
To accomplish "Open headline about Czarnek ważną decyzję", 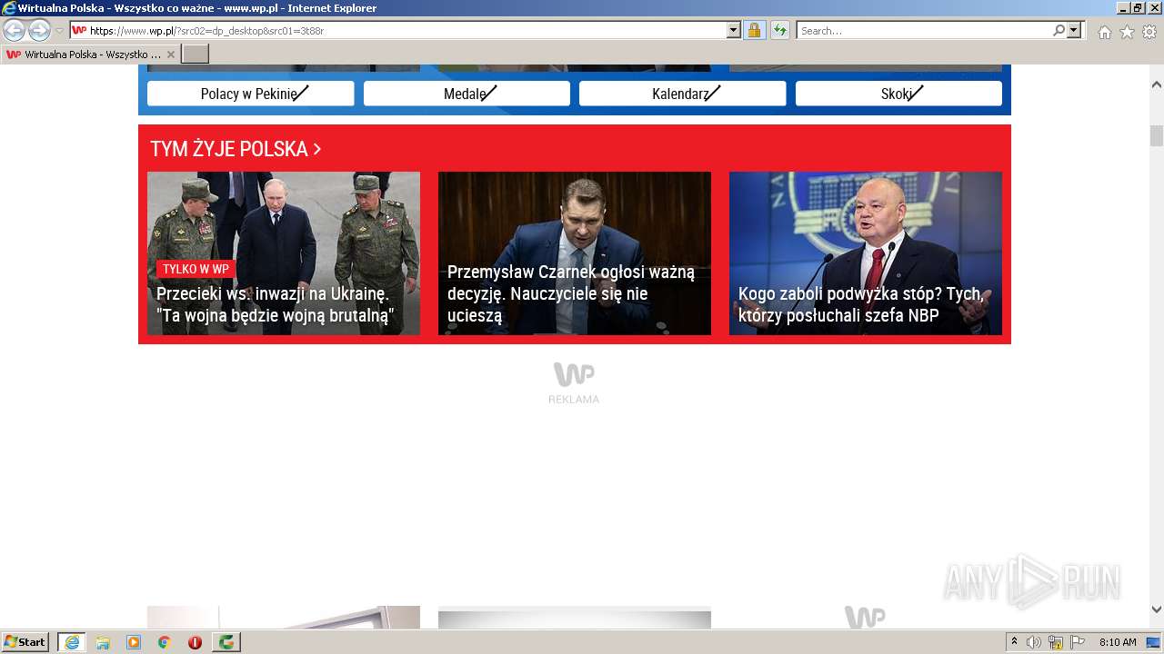I will [x=571, y=293].
